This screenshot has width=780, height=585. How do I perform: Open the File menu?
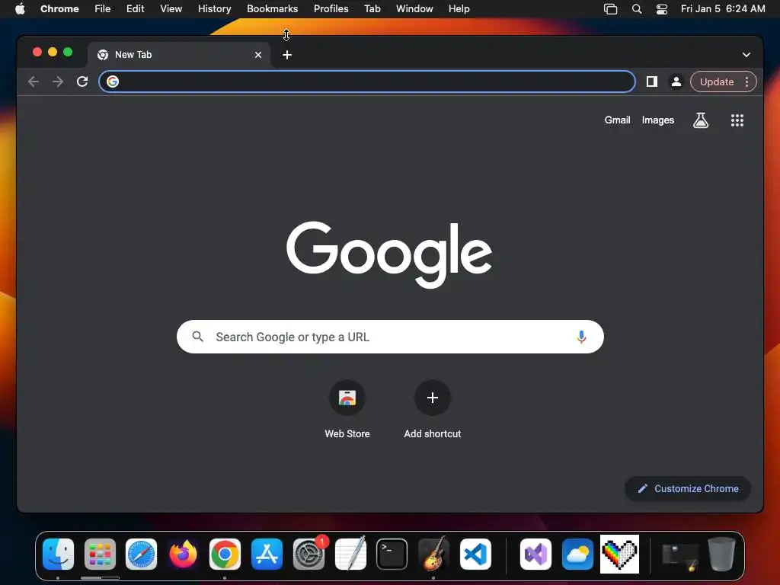(x=103, y=9)
